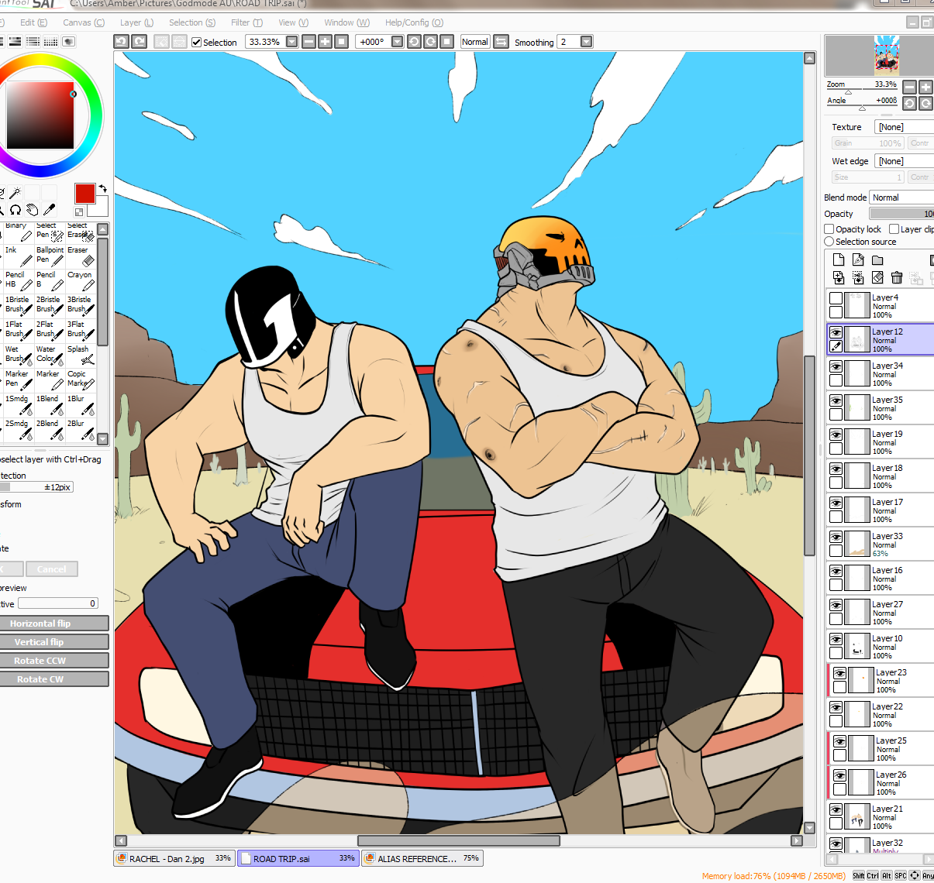Select the Eraser tool
The width and height of the screenshot is (934, 883).
81,256
